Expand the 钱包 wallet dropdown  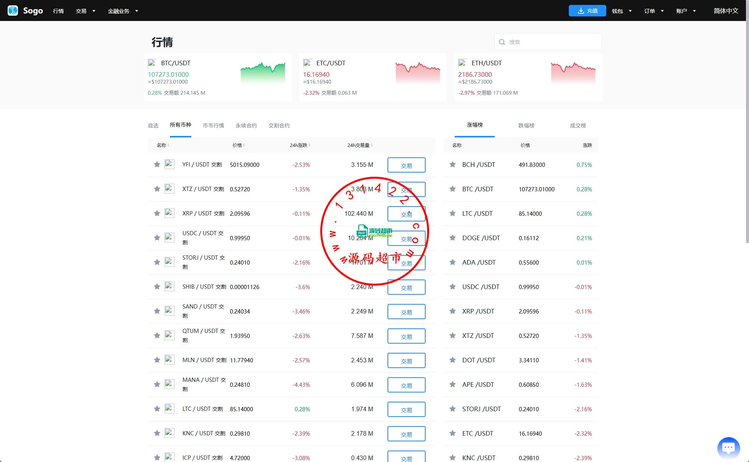pos(622,11)
